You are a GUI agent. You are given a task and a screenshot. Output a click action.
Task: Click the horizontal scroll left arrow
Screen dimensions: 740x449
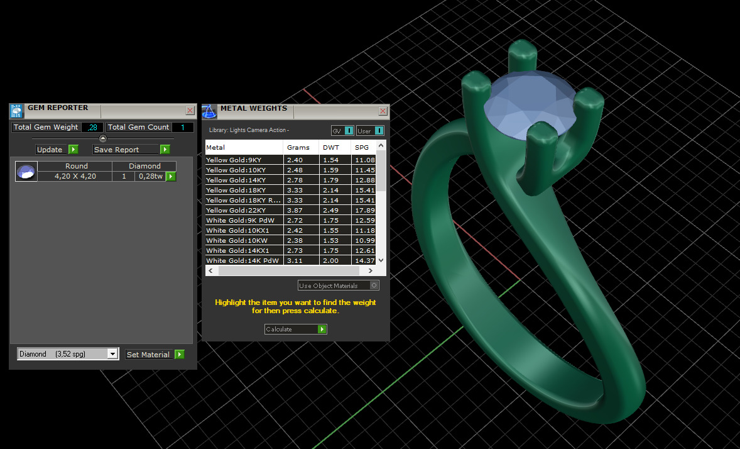click(x=210, y=271)
